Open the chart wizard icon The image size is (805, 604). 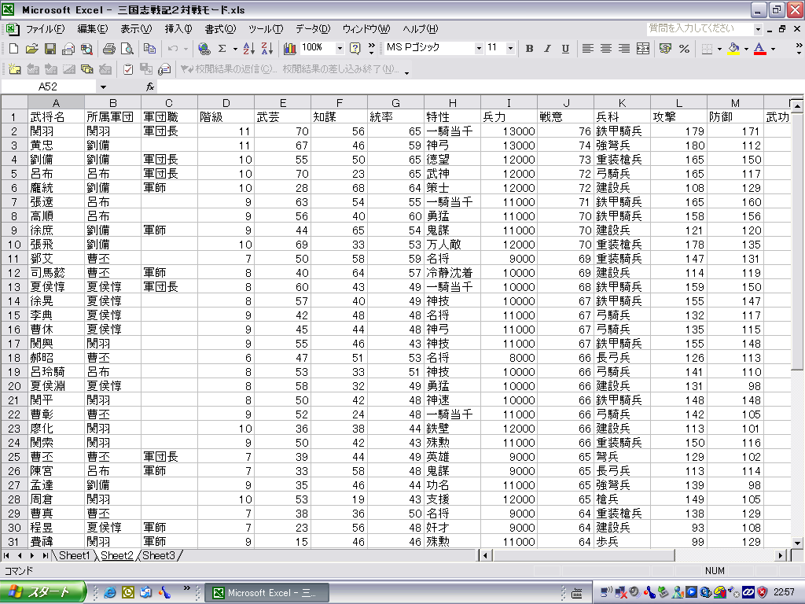pyautogui.click(x=289, y=49)
